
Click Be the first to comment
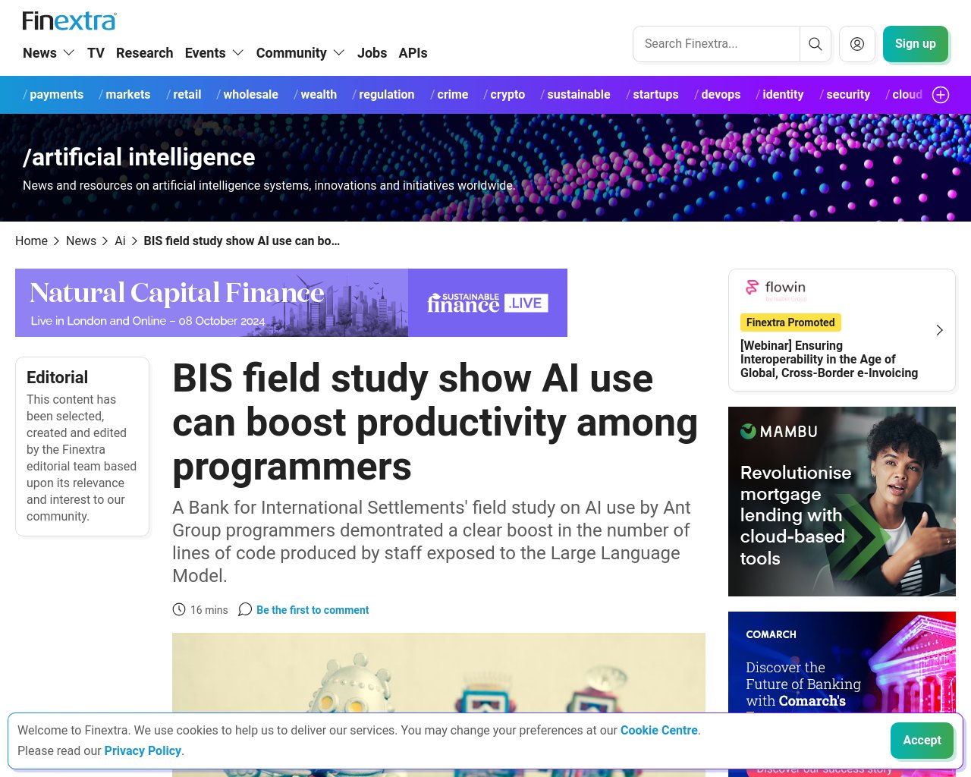click(313, 610)
